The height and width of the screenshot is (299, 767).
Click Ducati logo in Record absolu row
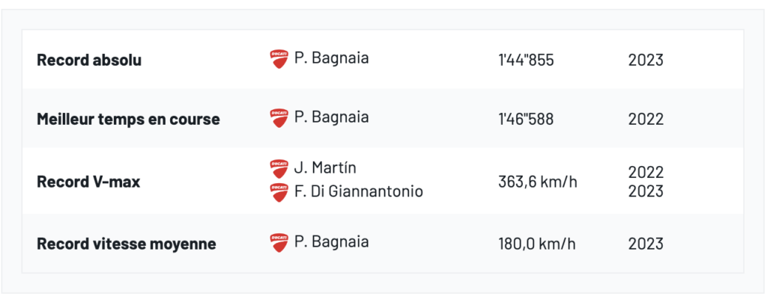coord(279,59)
